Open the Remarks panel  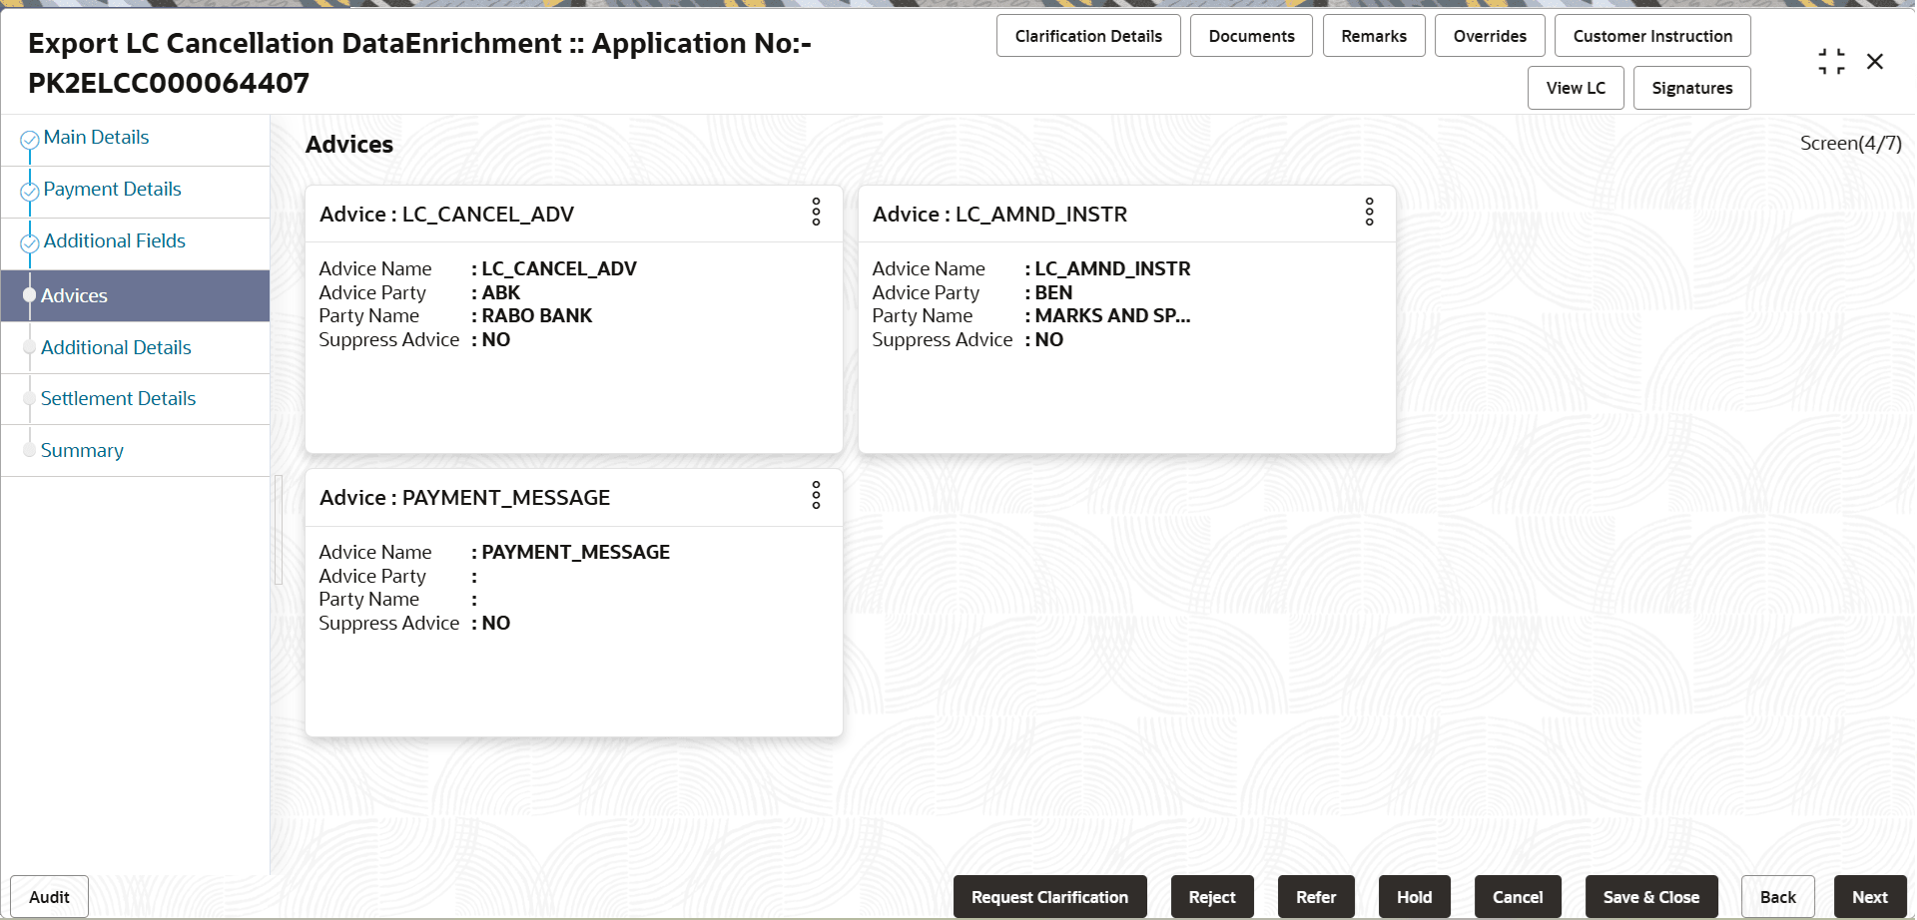(1374, 36)
